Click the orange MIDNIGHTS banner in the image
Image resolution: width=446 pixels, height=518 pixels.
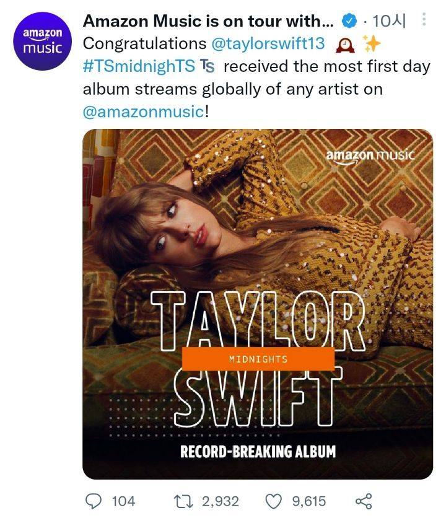pos(258,359)
